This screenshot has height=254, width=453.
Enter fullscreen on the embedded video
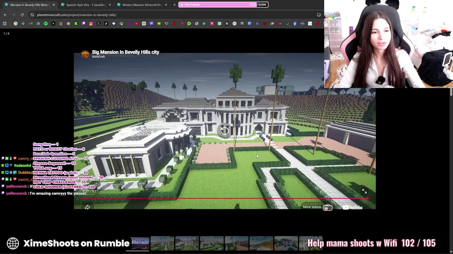coord(364,191)
